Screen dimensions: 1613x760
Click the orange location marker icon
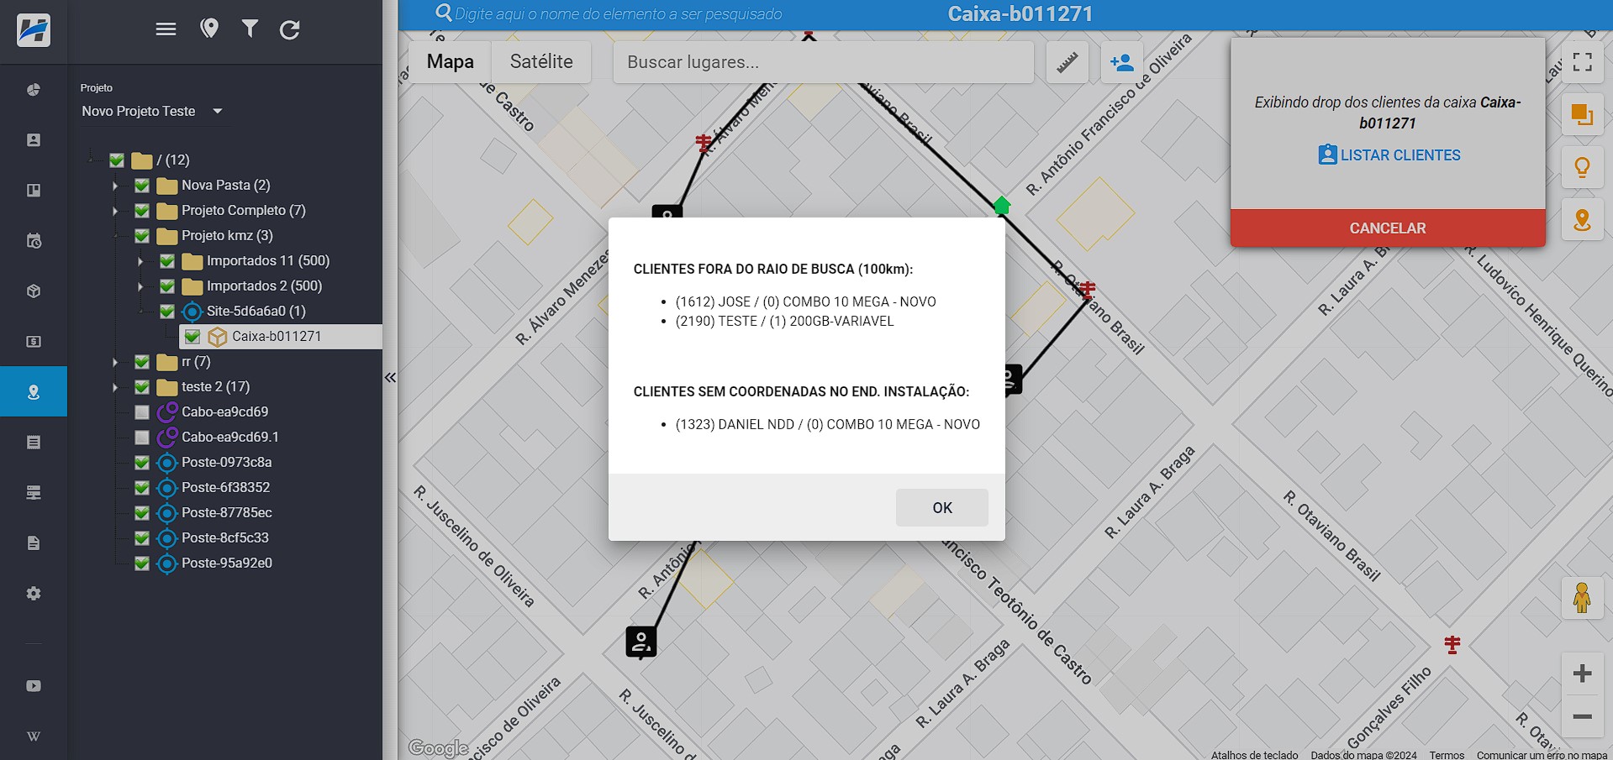click(1583, 220)
